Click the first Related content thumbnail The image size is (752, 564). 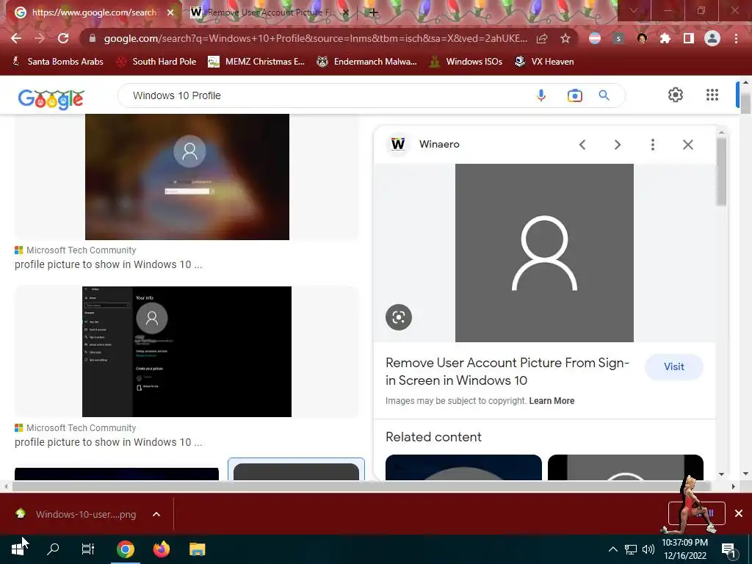[463, 468]
